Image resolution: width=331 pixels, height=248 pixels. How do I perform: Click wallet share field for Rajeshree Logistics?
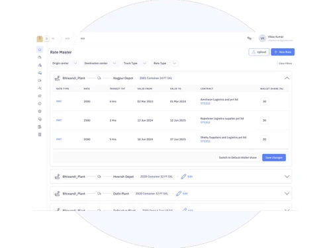[x=264, y=120]
